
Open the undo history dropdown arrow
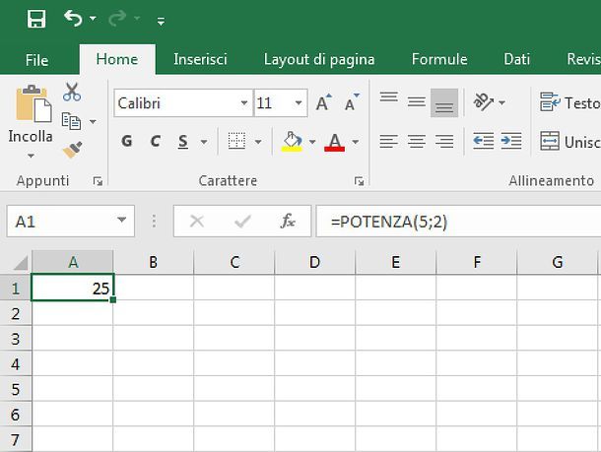pos(93,18)
